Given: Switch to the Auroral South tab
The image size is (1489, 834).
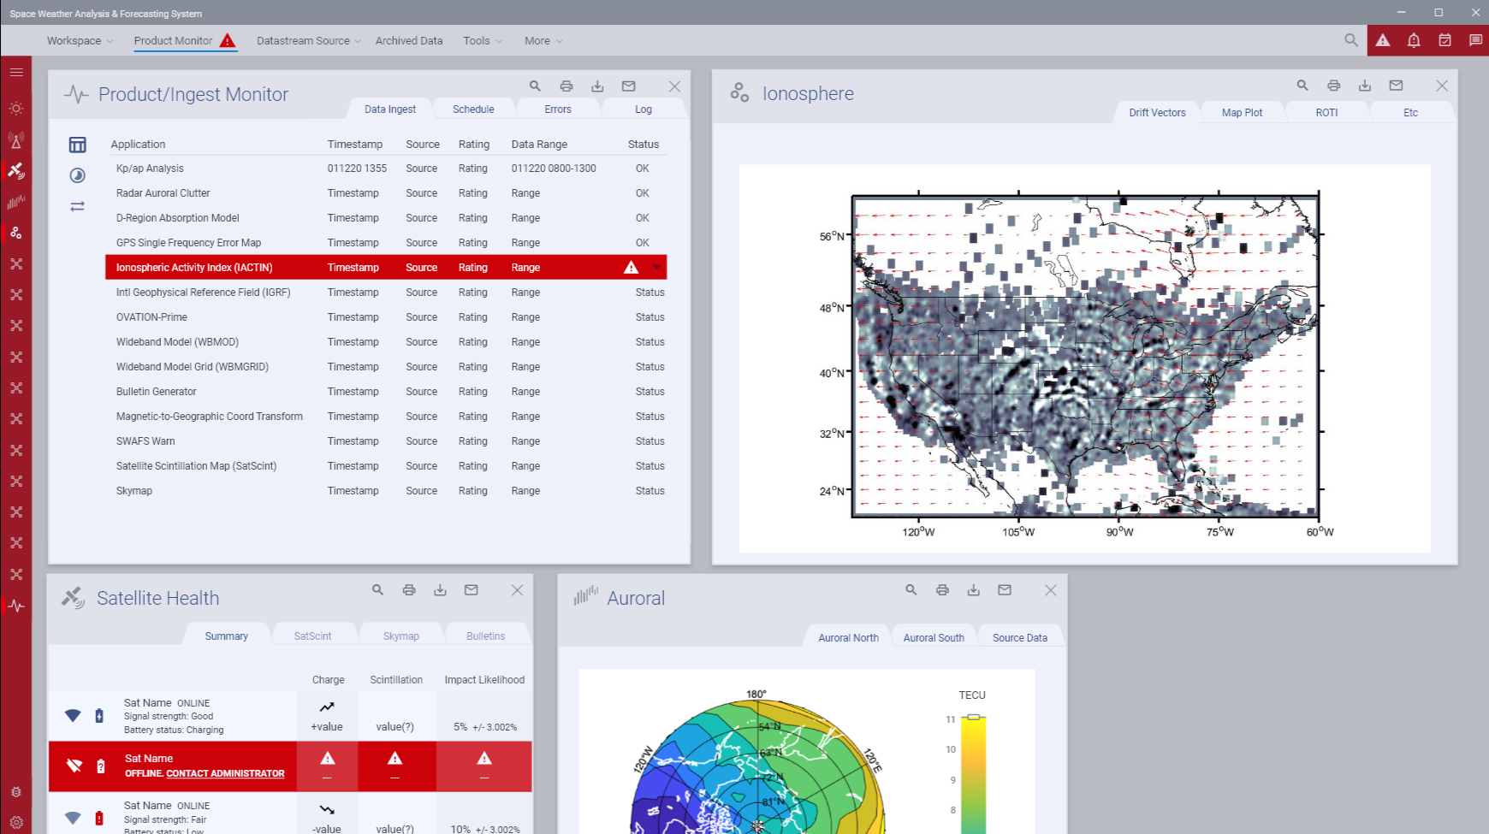Looking at the screenshot, I should (x=934, y=638).
